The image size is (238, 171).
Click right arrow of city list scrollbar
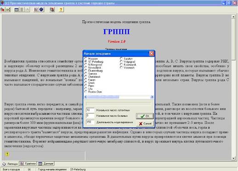click(152, 97)
